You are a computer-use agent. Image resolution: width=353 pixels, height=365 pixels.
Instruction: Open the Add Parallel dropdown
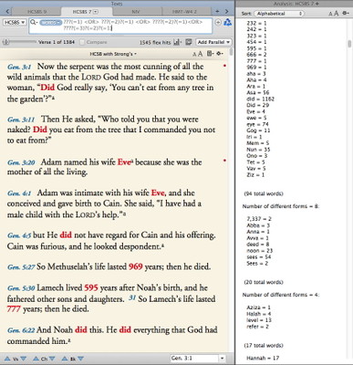(x=213, y=42)
